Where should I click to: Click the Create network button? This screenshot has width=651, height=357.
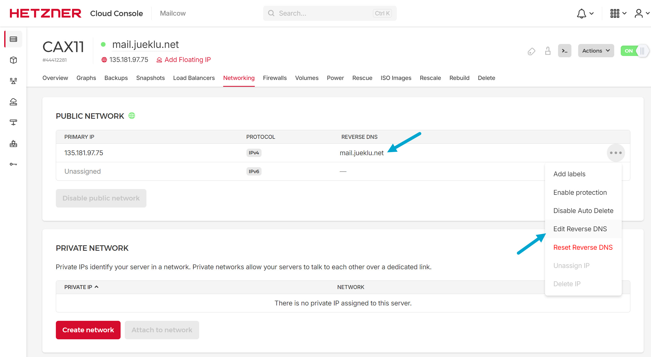(88, 330)
